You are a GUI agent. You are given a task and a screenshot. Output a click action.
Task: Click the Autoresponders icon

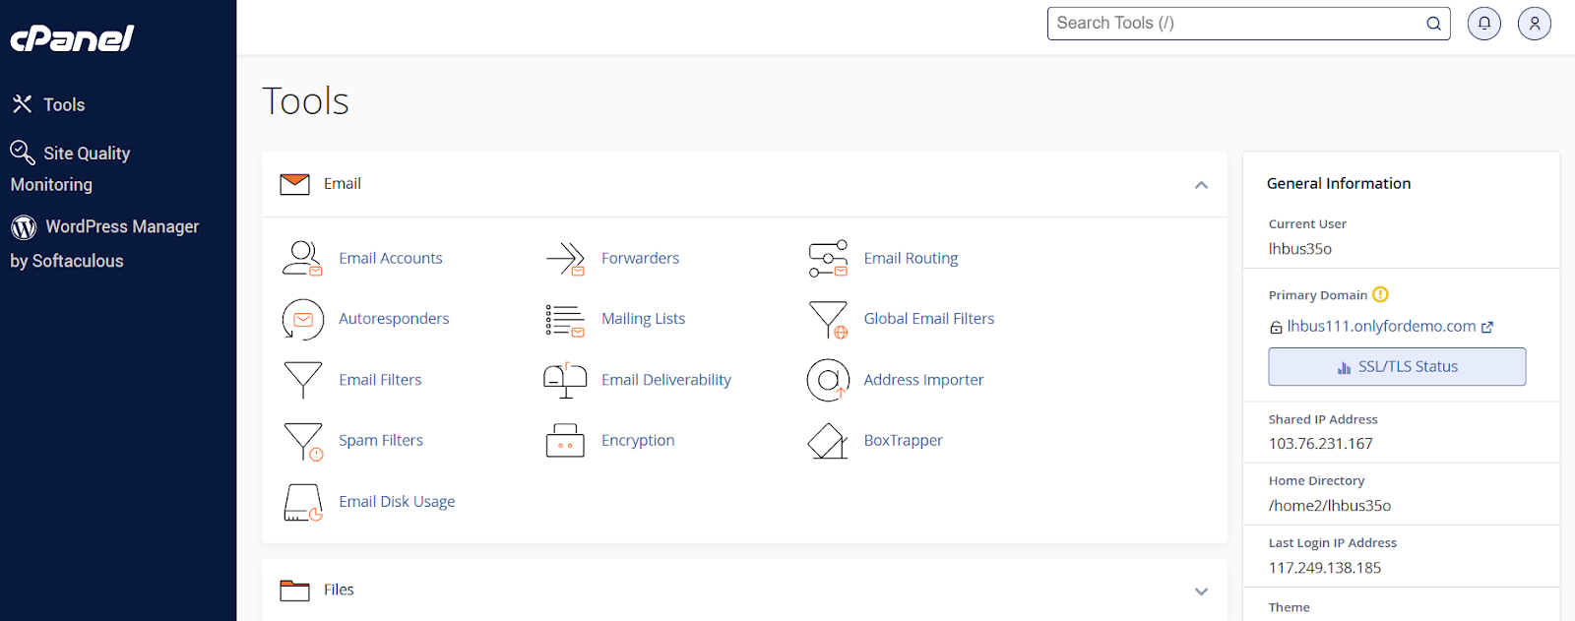302,319
